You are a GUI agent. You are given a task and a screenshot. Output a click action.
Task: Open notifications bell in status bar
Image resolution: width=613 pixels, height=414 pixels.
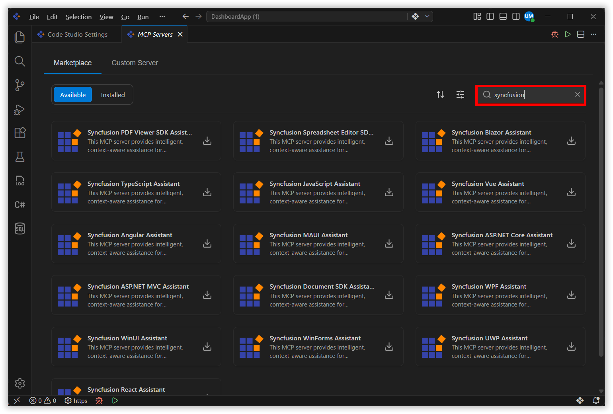click(x=596, y=400)
